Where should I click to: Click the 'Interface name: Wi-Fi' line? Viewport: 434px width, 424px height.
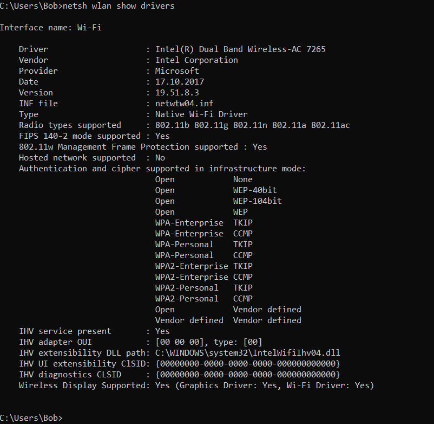click(50, 28)
